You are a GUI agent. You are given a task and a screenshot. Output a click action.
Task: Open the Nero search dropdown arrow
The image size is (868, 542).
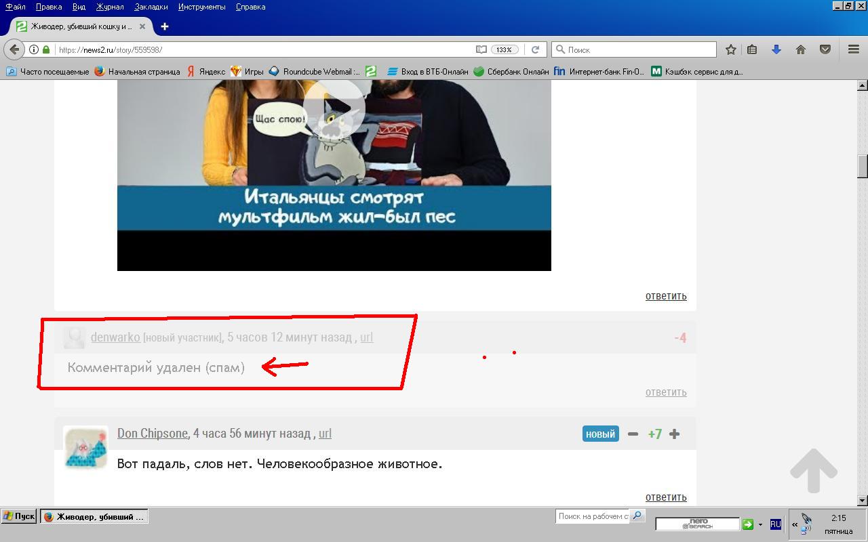[760, 524]
